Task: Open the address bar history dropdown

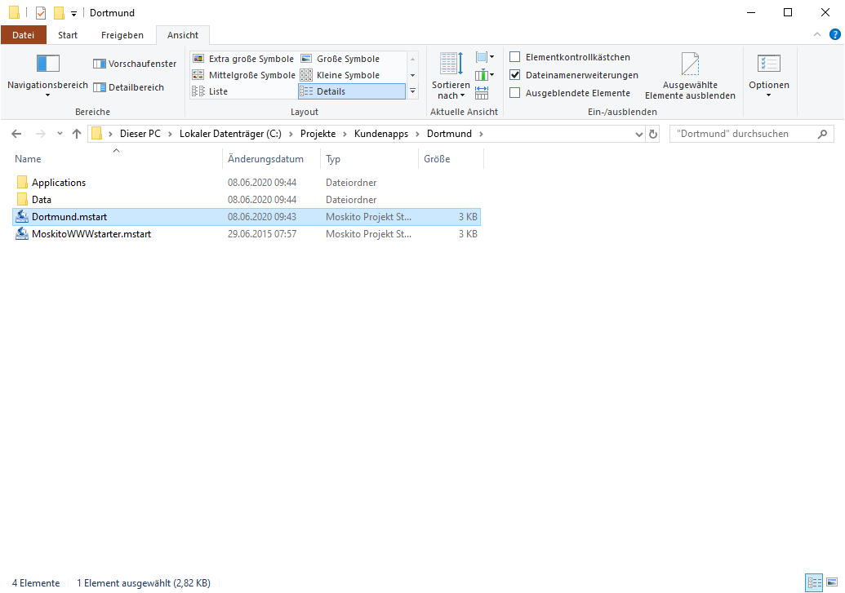Action: click(x=638, y=134)
